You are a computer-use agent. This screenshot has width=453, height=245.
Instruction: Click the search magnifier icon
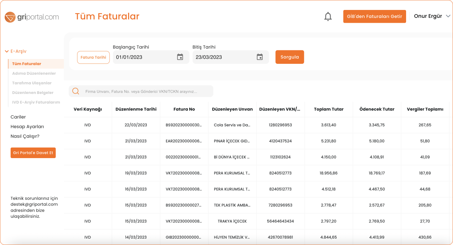click(x=76, y=91)
